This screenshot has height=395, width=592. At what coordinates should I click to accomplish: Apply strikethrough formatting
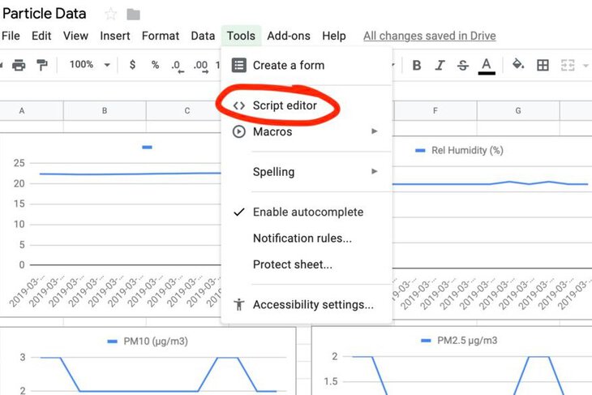coord(463,65)
